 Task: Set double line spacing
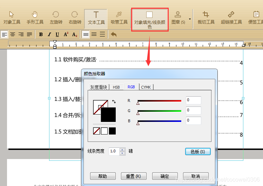tap(102, 35)
